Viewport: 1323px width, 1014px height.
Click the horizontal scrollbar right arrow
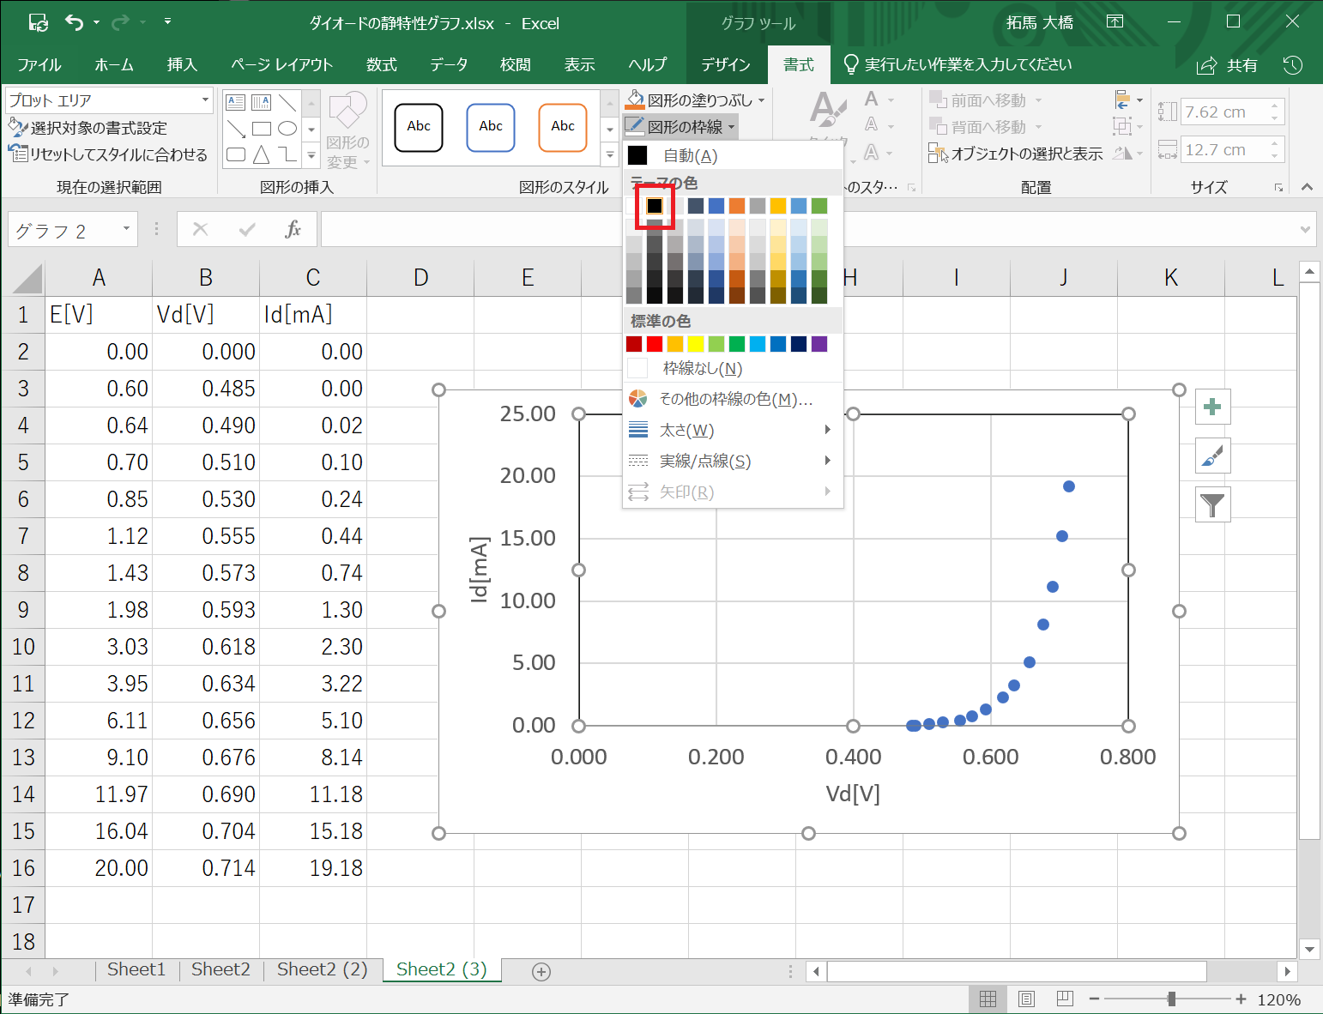click(1286, 971)
